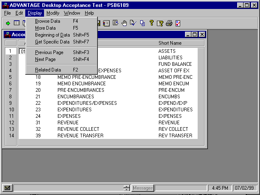
Task: Click the Messages button in status bar
Action: pos(143,188)
